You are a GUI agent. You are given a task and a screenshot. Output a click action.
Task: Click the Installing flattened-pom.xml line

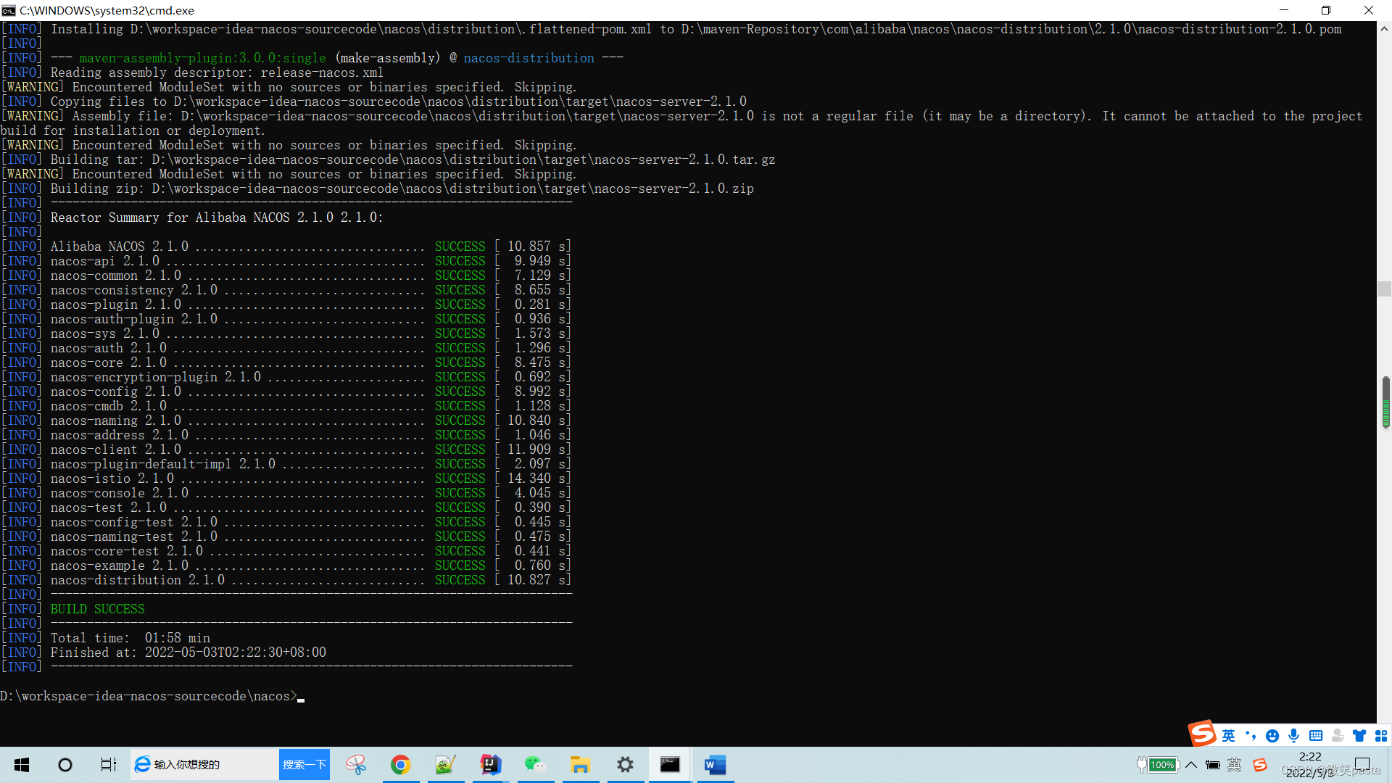click(696, 29)
